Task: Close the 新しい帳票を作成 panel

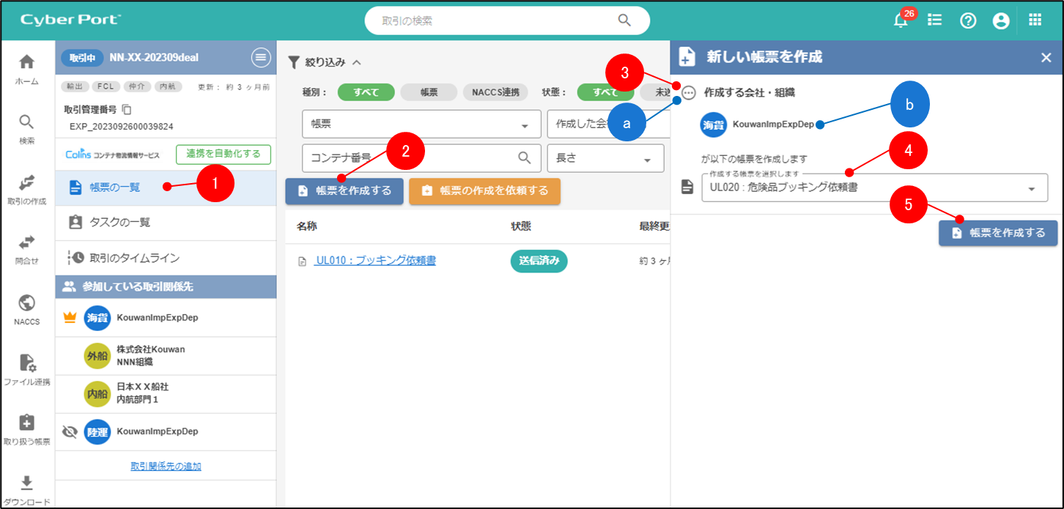Action: (x=1046, y=58)
